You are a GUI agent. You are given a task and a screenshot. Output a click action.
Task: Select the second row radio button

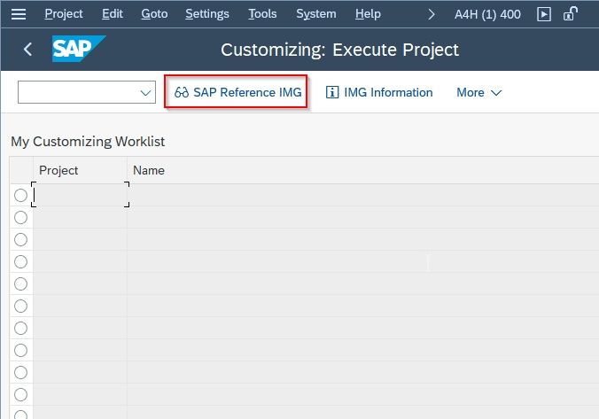[20, 217]
